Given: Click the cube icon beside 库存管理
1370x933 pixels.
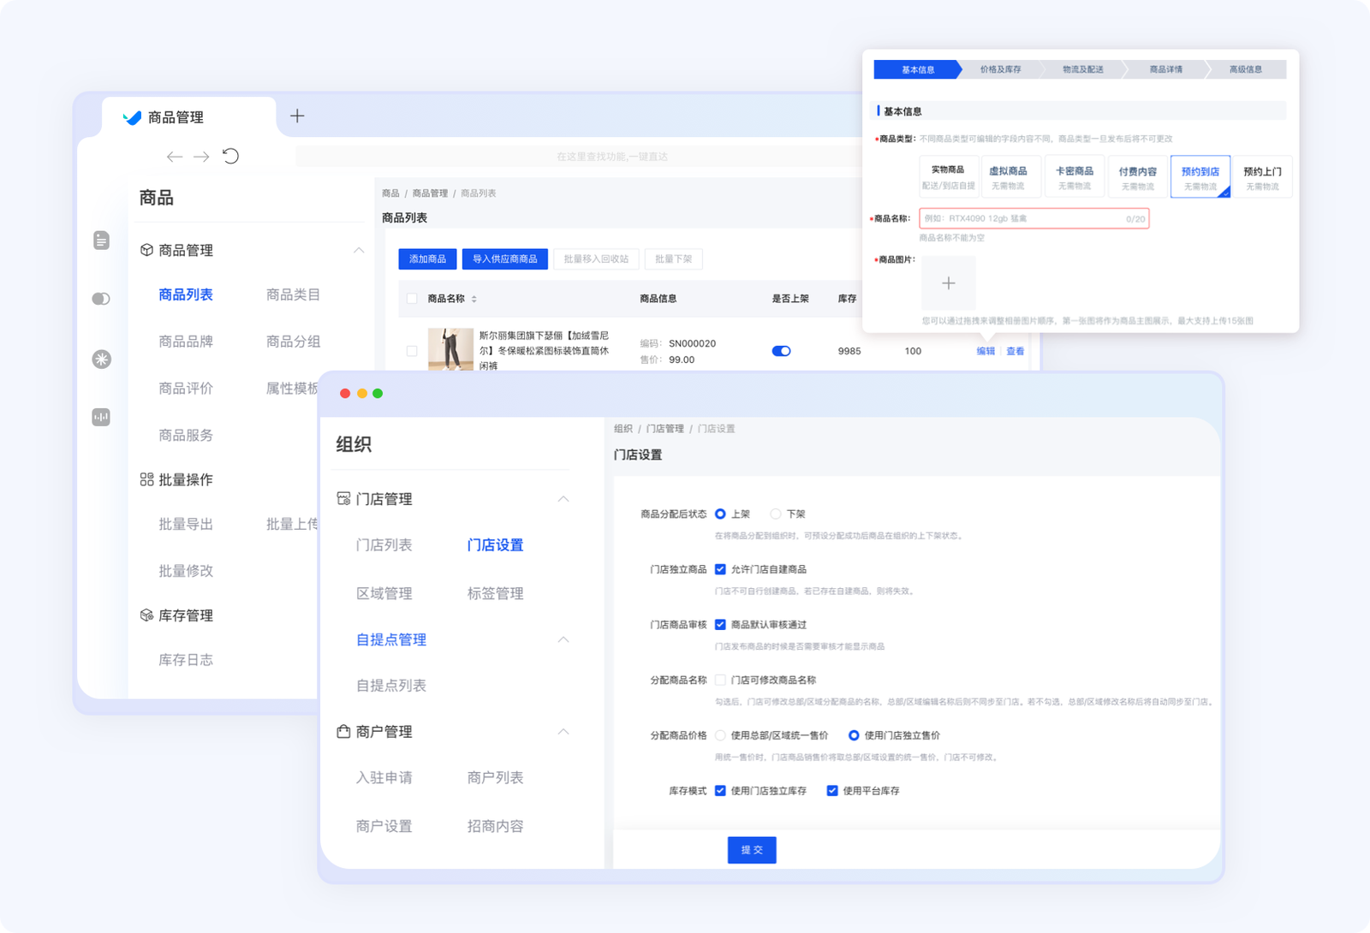Looking at the screenshot, I should pos(144,615).
